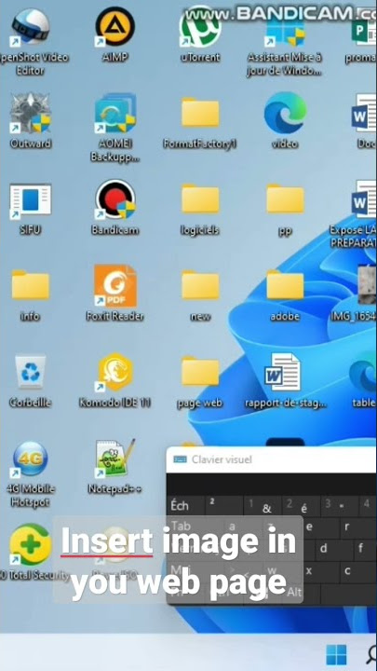Image resolution: width=377 pixels, height=671 pixels.
Task: Launch 360 Total Security shortcut
Action: 31,544
